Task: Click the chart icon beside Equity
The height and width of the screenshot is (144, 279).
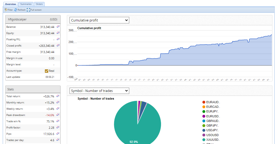Action: pyautogui.click(x=58, y=33)
